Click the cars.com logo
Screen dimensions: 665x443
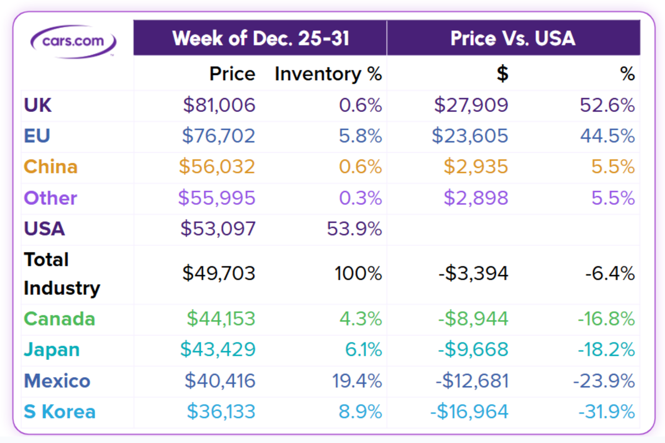click(74, 41)
